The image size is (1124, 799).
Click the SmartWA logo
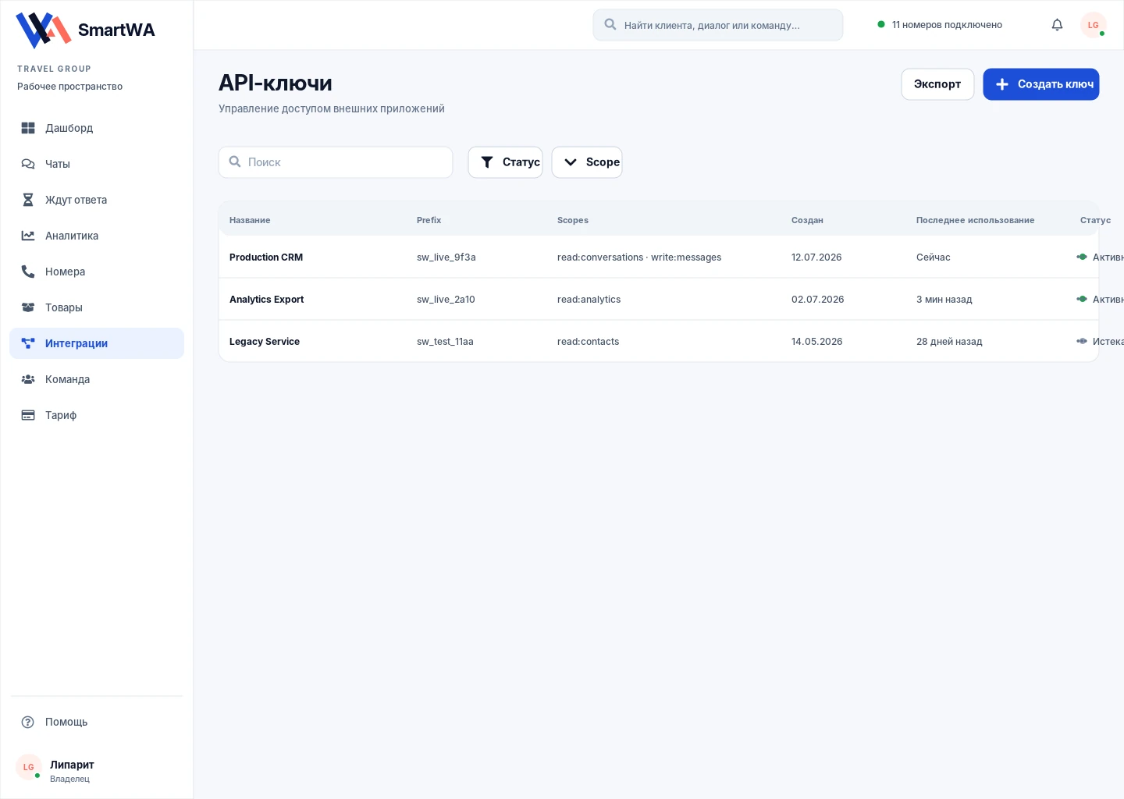85,30
